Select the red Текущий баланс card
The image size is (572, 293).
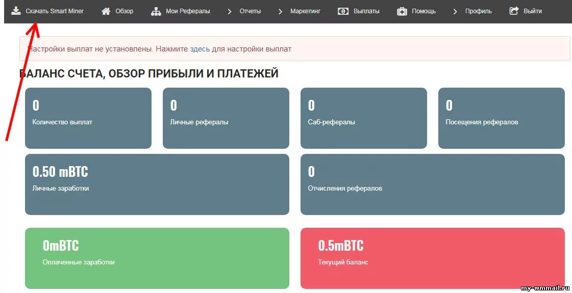click(x=432, y=258)
